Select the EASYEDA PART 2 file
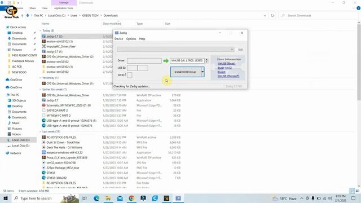This screenshot has height=203, width=361. 57,111
